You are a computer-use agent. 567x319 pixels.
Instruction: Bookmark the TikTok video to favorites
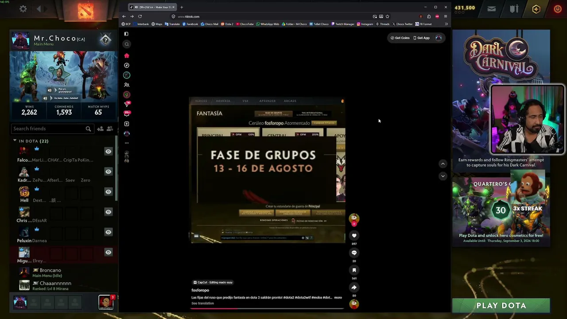(x=354, y=270)
